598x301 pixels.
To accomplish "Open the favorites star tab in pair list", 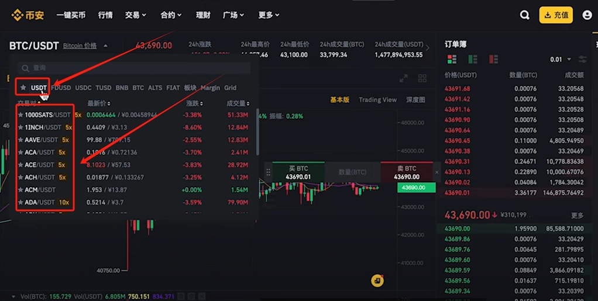I will (23, 88).
